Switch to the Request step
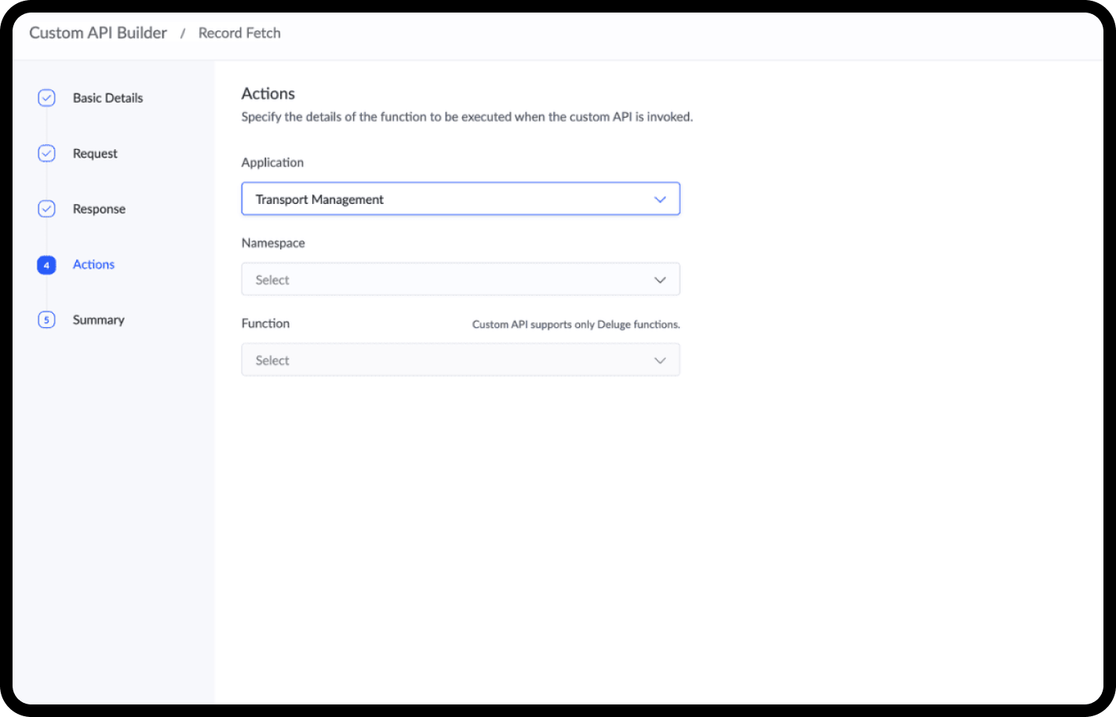The height and width of the screenshot is (717, 1116). [x=95, y=154]
